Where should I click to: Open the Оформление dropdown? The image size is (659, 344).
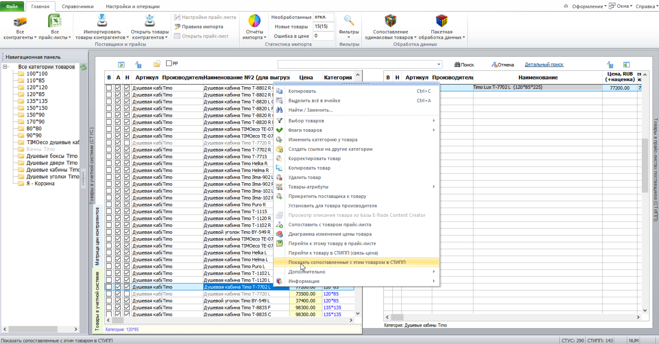click(x=589, y=6)
